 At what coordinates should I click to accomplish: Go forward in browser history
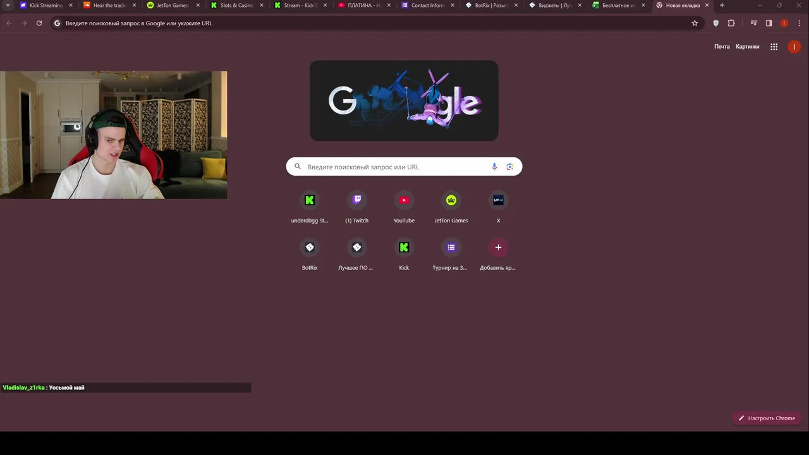pos(24,23)
